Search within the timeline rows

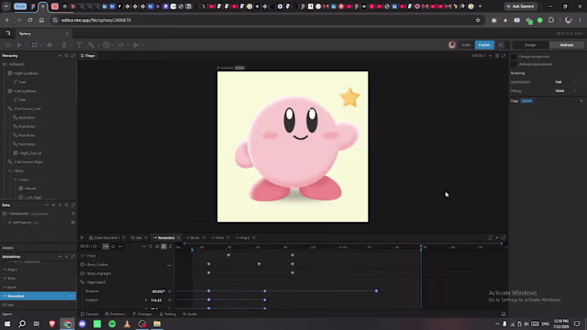(150, 246)
